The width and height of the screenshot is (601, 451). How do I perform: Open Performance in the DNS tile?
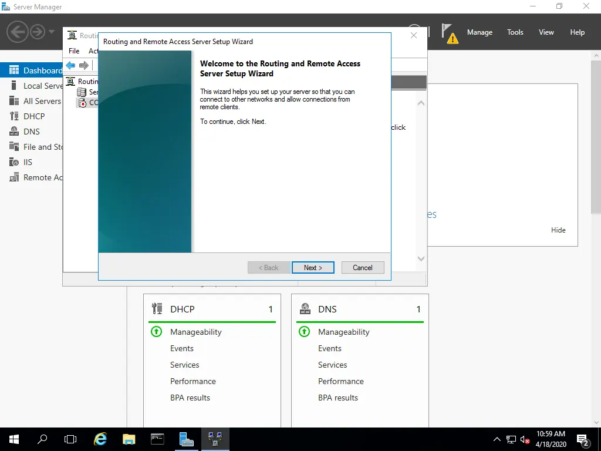tap(341, 381)
